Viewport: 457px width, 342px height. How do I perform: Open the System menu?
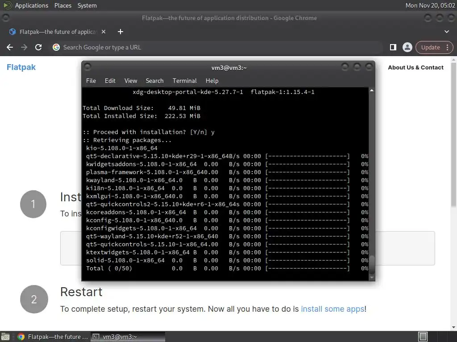87,5
